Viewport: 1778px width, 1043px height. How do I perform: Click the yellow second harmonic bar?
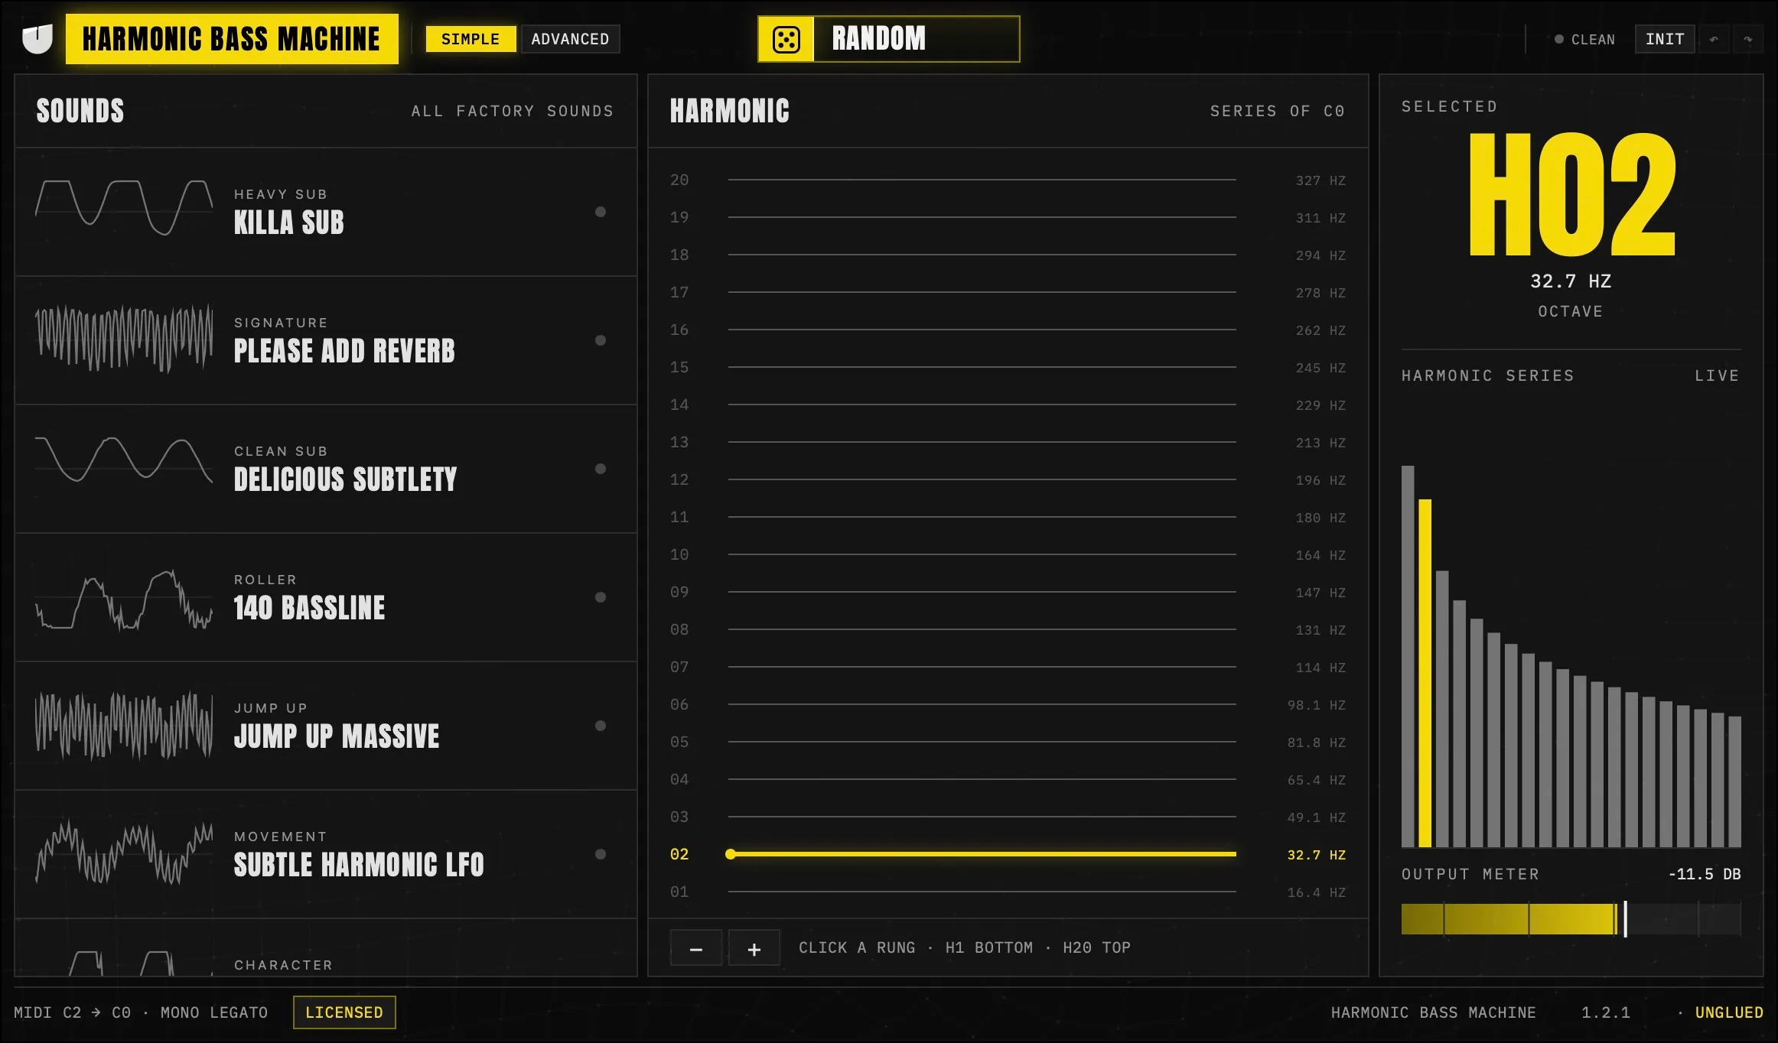coord(1425,673)
